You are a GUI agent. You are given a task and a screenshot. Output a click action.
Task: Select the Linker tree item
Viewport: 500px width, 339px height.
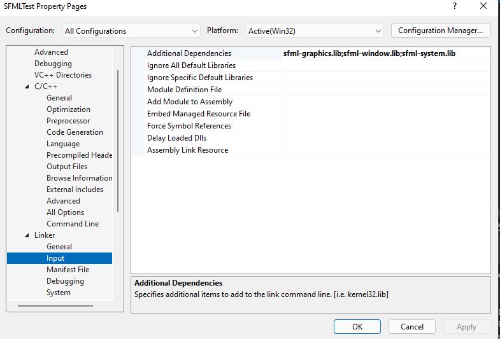[x=45, y=235]
